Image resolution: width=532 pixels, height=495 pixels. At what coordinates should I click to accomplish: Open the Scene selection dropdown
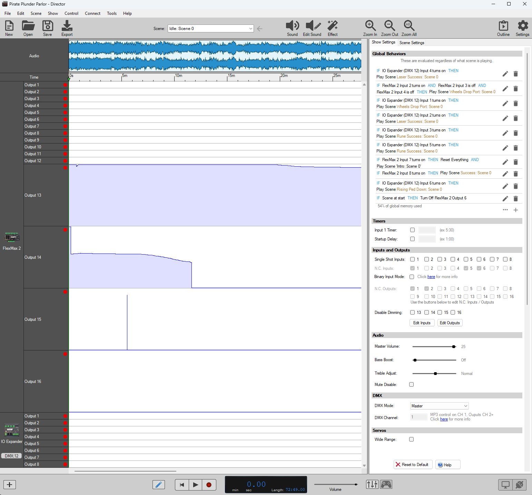tap(211, 29)
